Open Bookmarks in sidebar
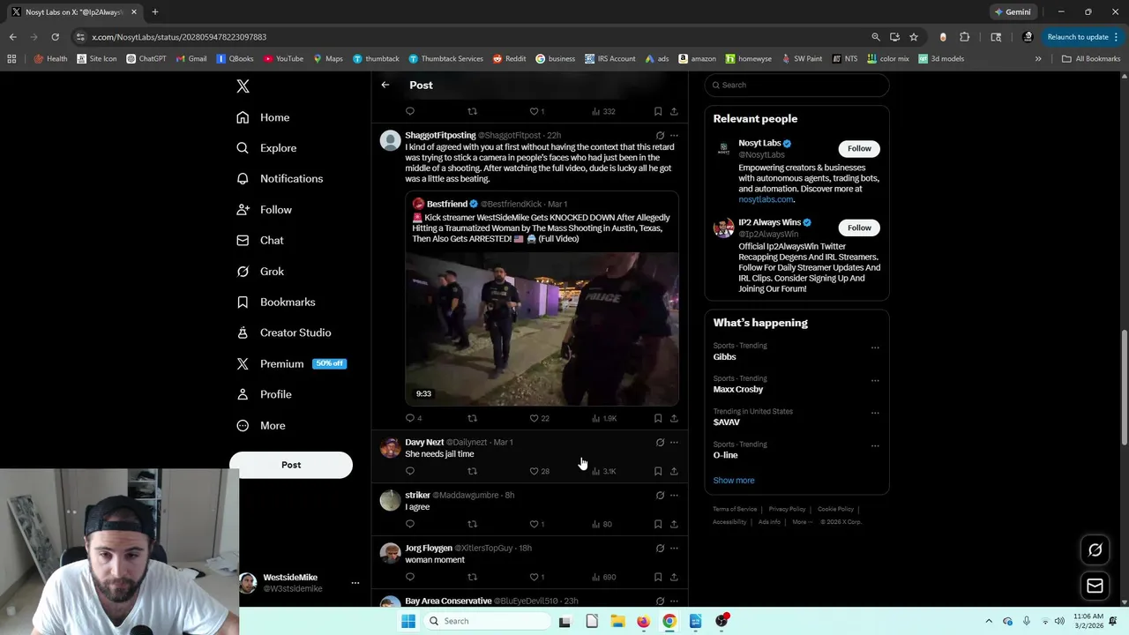Image resolution: width=1129 pixels, height=635 pixels. [276, 302]
